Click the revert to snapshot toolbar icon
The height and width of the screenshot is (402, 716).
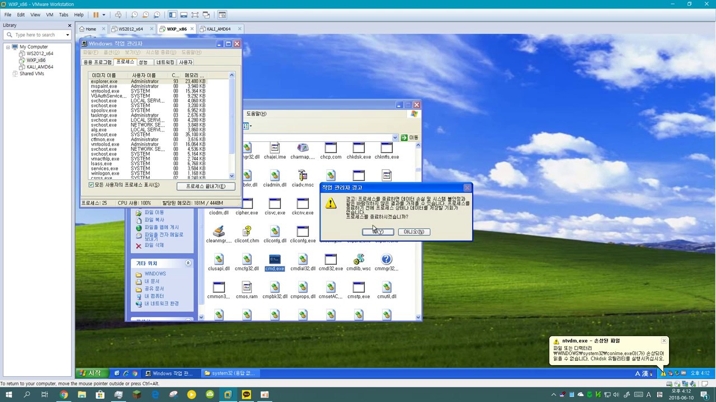(x=145, y=15)
